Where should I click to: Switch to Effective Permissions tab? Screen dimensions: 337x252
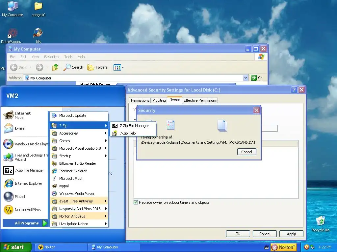[x=200, y=100]
